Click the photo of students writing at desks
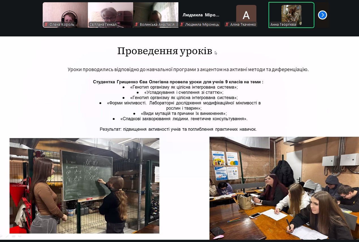 [x=284, y=188]
